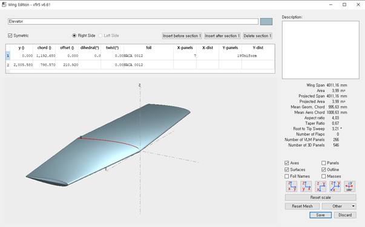Select the isometric 3D view icon
This screenshot has height=227, width=365.
[x=335, y=186]
